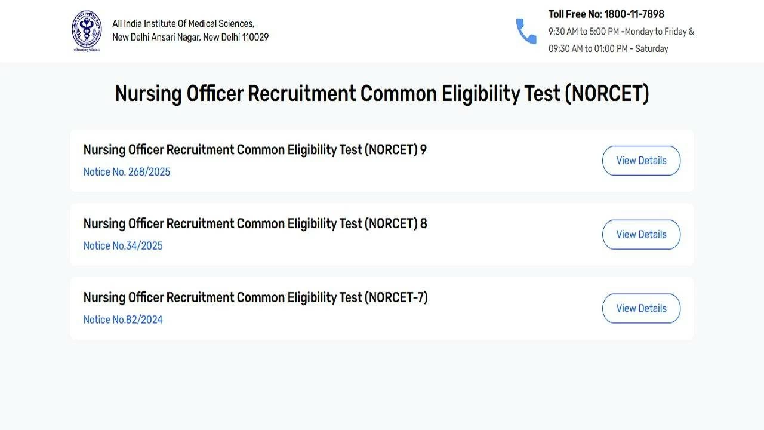Click the NORCET page heading
Viewport: 764px width, 430px height.
[382, 93]
